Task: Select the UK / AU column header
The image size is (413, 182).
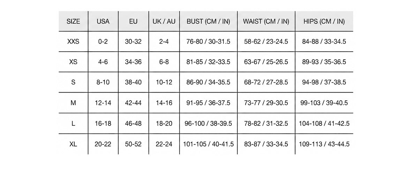Action: click(x=164, y=21)
